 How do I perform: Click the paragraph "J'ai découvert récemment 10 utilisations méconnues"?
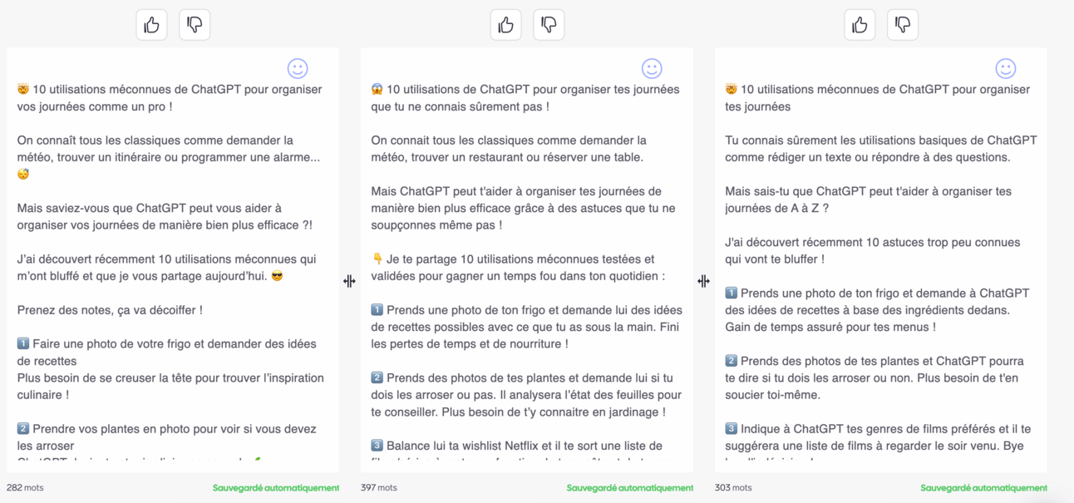click(167, 267)
